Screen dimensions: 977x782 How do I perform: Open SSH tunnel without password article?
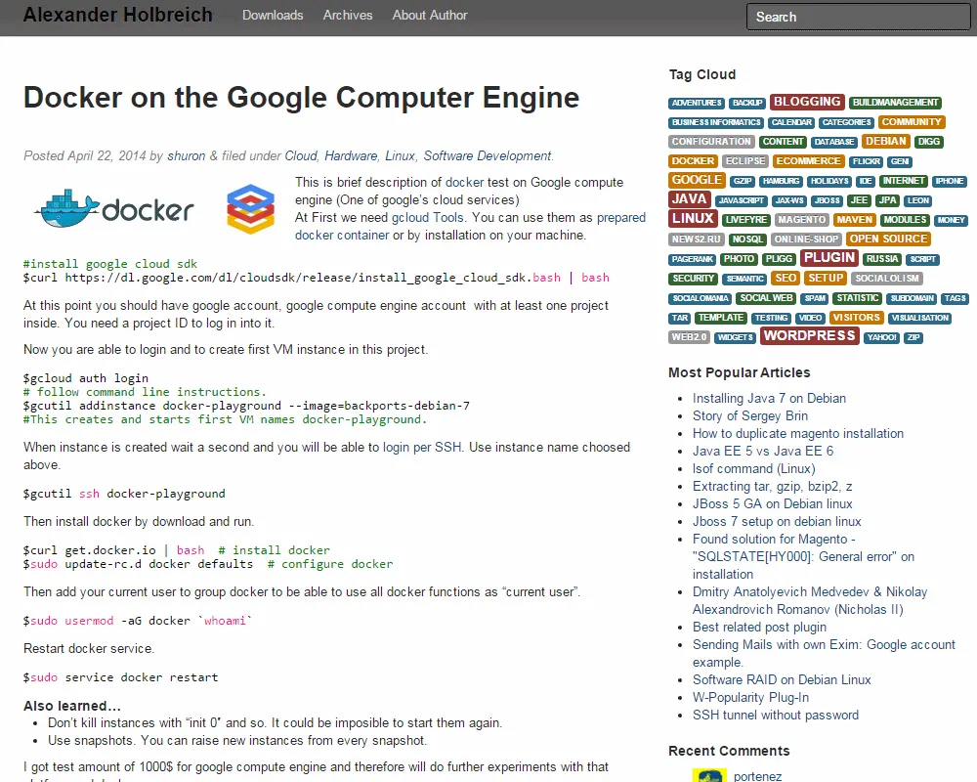click(x=775, y=715)
